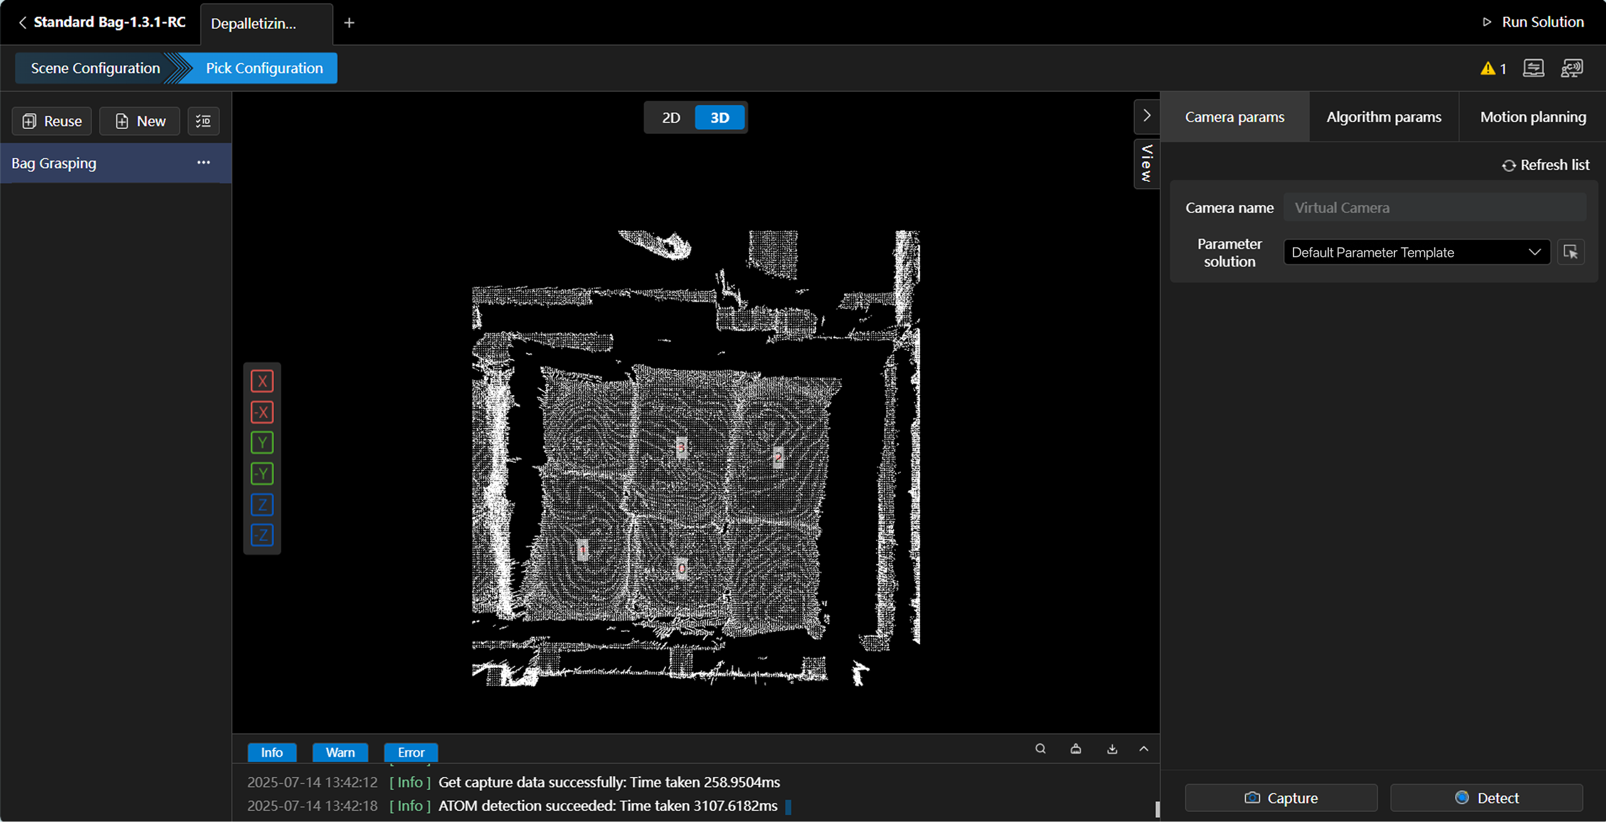
Task: Open the Motion planning tab
Action: point(1532,117)
